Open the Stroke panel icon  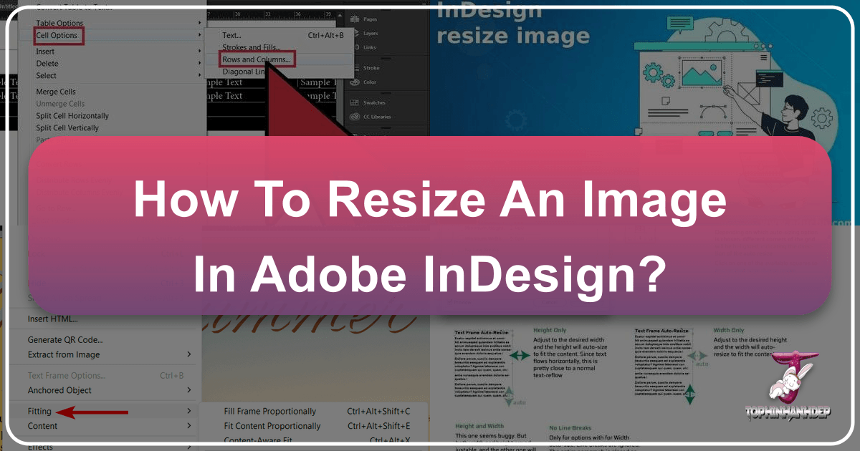point(354,68)
